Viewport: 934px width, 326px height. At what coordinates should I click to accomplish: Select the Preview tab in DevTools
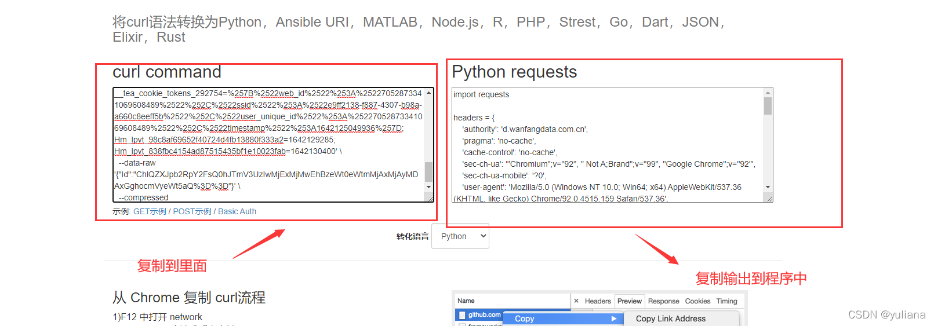pos(630,301)
